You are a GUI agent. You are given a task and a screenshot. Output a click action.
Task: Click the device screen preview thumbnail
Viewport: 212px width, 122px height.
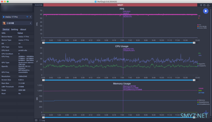tap(17, 8)
